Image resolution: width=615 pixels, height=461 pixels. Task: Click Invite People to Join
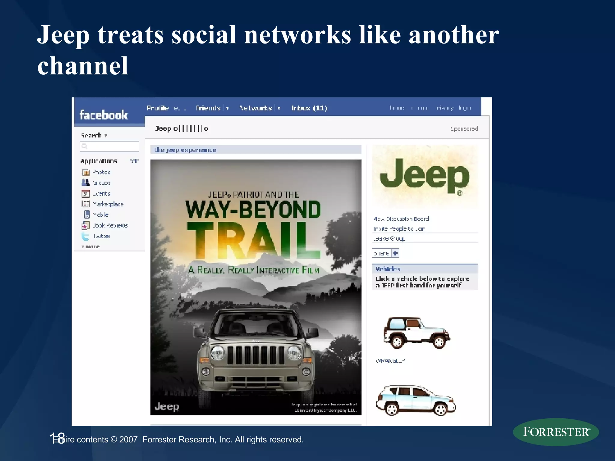[399, 229]
